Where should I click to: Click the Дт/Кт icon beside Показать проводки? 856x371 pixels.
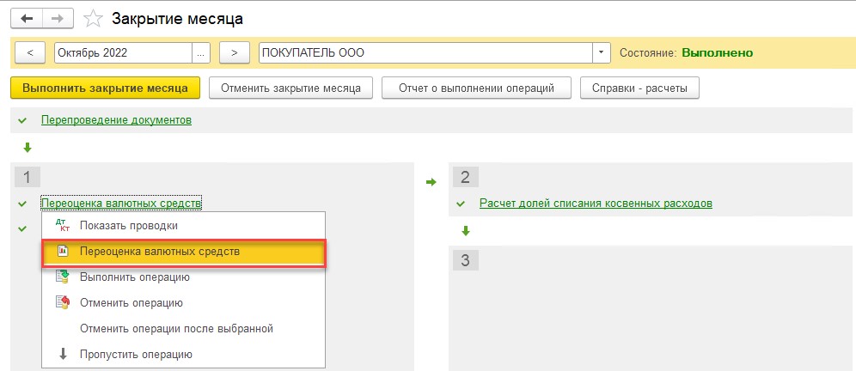[63, 225]
